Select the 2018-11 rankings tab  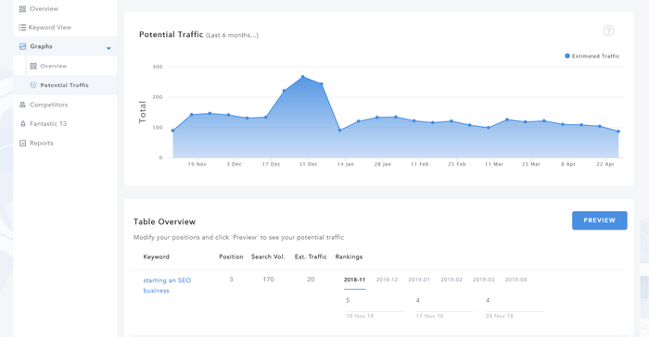pos(355,280)
